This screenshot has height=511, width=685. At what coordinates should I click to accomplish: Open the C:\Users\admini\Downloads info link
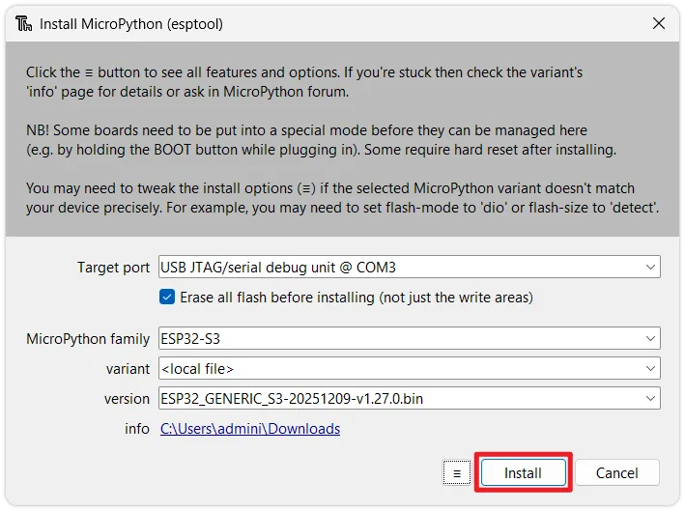coord(249,429)
